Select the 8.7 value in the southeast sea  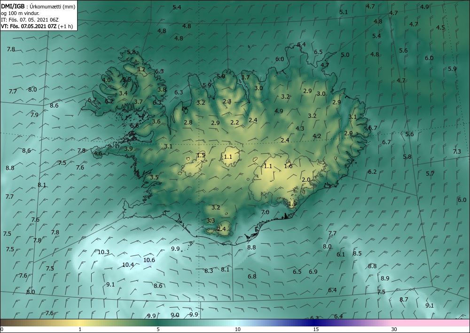click(x=404, y=299)
